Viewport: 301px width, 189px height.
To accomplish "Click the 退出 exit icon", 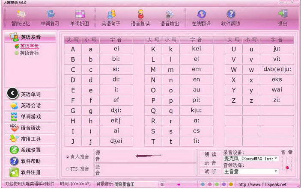I will 283,18.
